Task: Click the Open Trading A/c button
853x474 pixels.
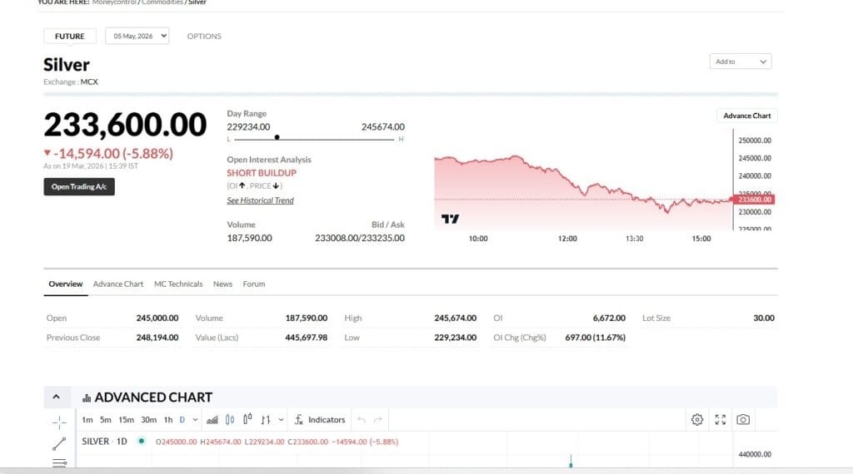Action: coord(79,187)
